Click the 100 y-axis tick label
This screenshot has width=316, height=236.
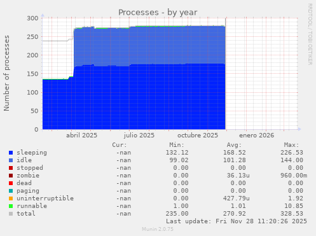click(32, 92)
